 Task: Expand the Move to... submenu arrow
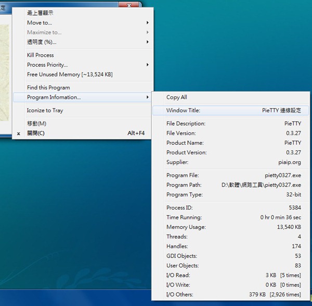tap(148, 23)
